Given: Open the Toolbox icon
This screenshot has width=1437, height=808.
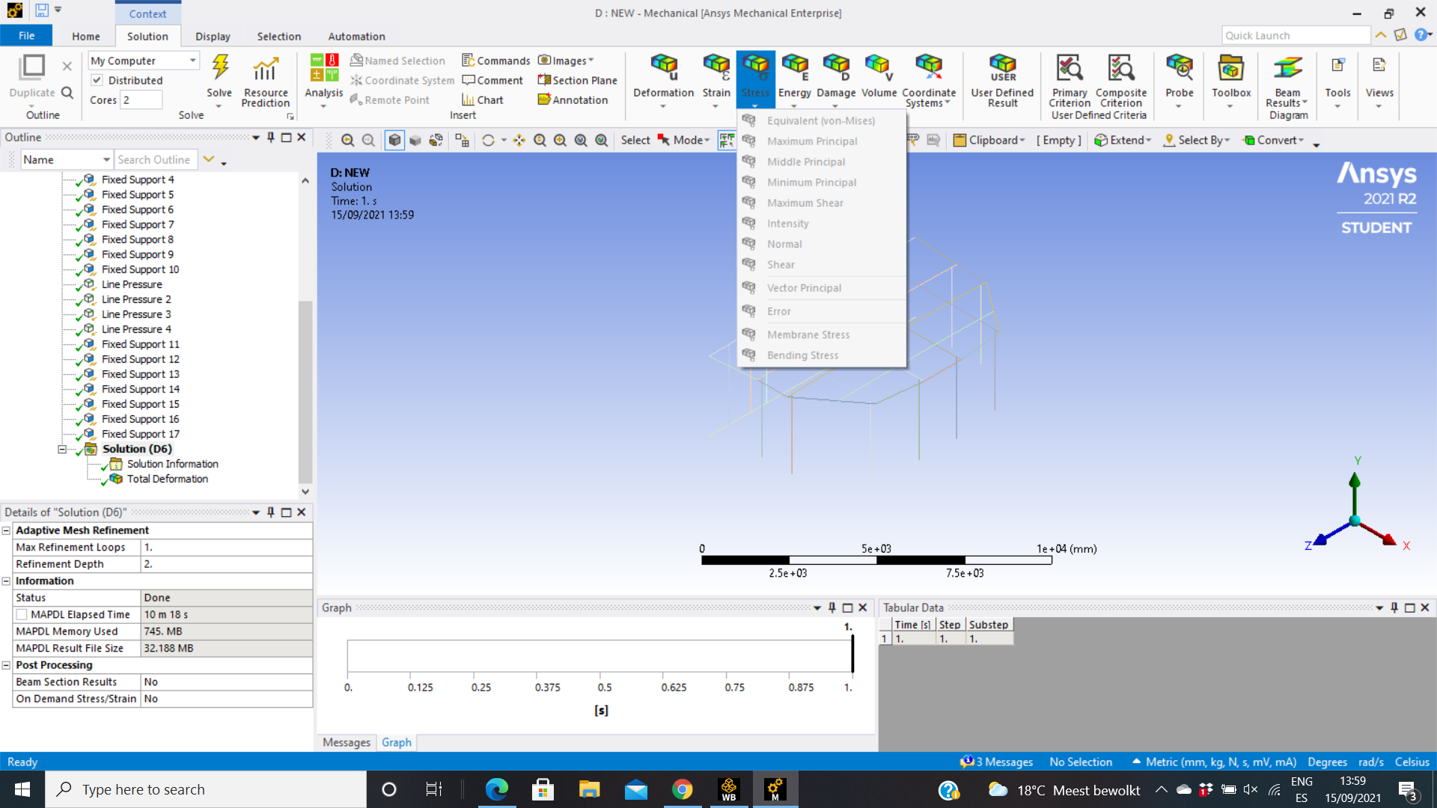Looking at the screenshot, I should 1230,69.
